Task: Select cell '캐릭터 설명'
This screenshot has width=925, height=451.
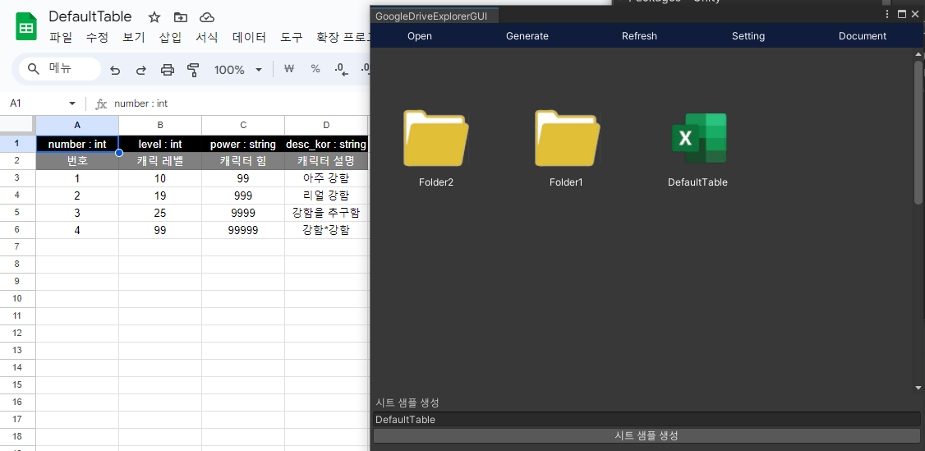Action: tap(326, 161)
